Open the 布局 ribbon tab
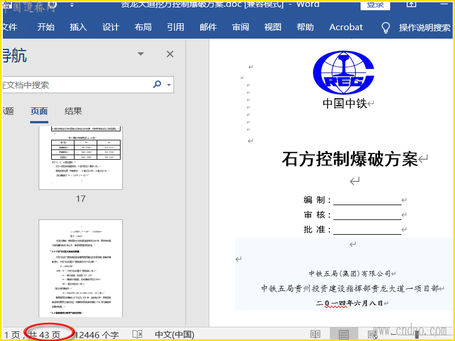The height and width of the screenshot is (341, 455). pyautogui.click(x=143, y=27)
